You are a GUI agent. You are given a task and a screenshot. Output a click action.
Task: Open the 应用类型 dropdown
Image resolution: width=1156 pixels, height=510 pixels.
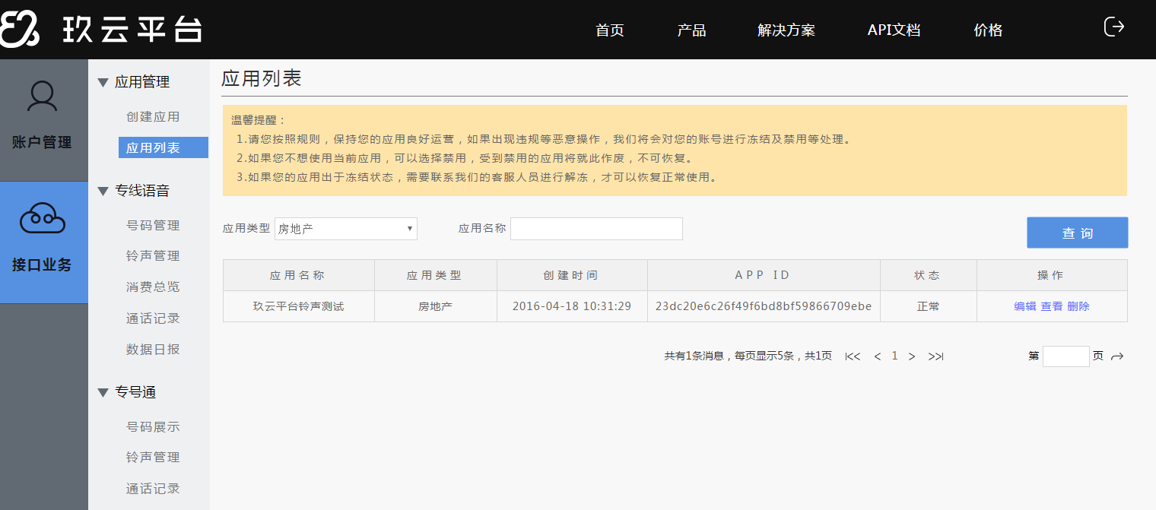[x=346, y=229]
